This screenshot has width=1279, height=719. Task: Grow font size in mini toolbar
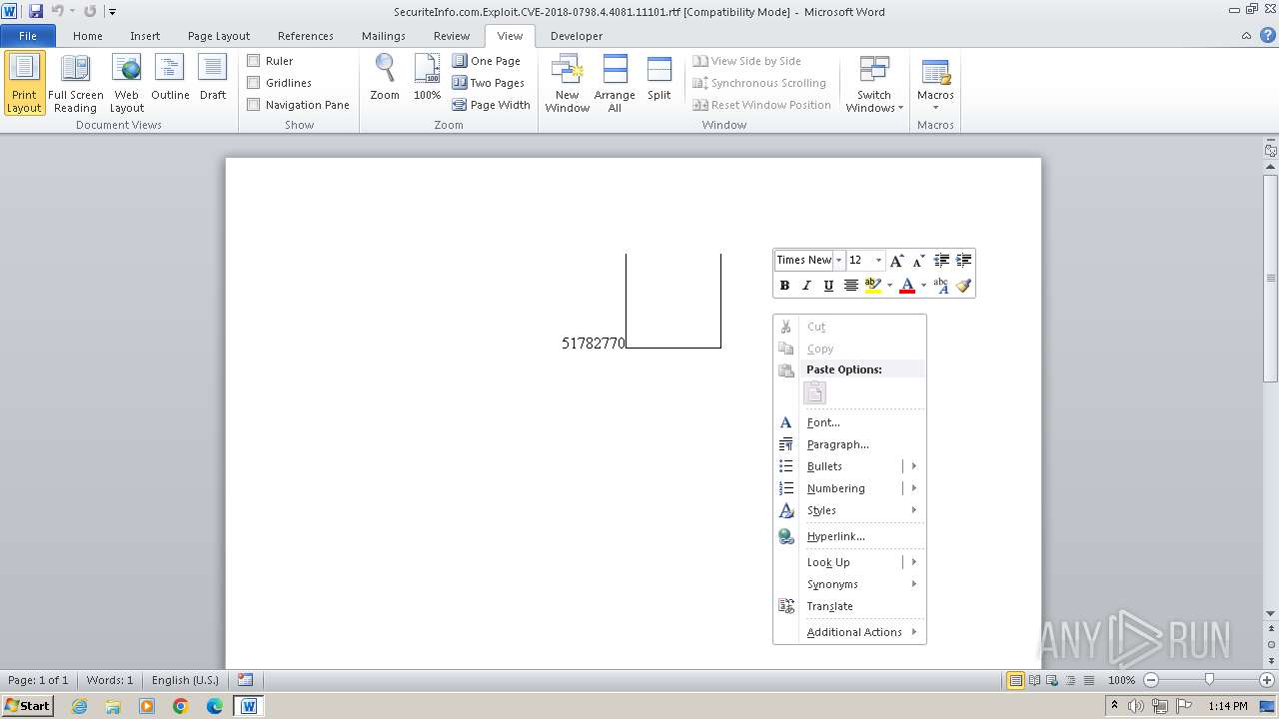tap(896, 261)
